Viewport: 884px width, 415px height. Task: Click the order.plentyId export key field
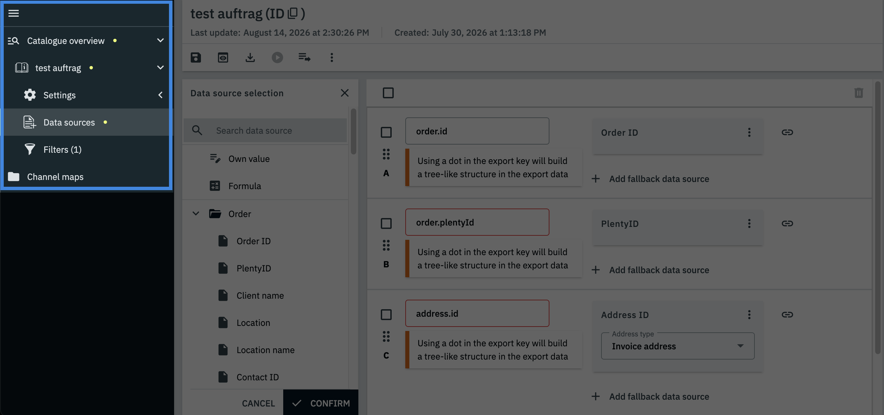[x=477, y=222]
